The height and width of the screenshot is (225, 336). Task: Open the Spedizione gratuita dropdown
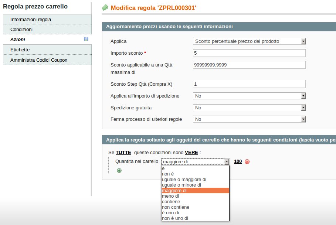pos(250,108)
